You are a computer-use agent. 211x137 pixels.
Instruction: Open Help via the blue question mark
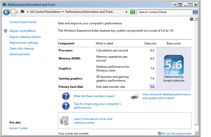191,19
